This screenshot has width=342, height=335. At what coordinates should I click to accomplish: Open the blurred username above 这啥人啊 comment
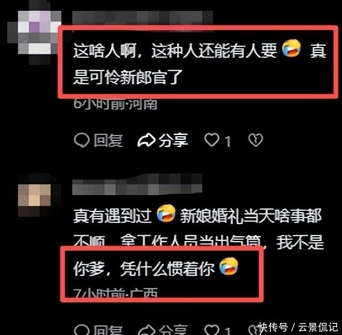(x=142, y=17)
